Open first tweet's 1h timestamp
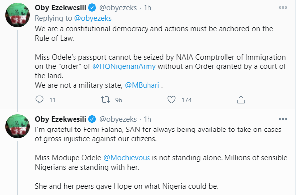Screen dimensions: 297x195 point(148,8)
